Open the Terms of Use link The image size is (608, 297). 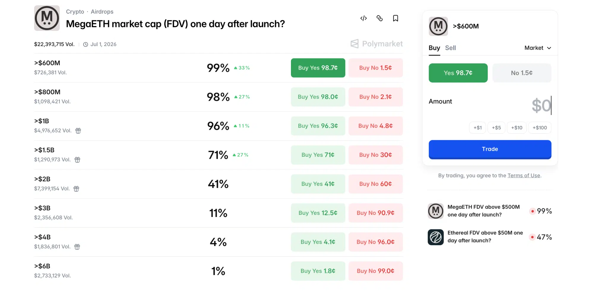tap(524, 175)
